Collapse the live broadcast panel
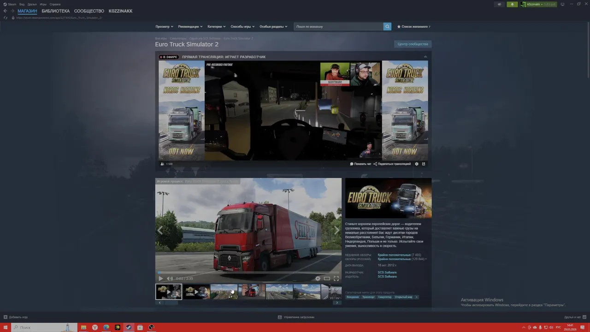This screenshot has height=332, width=590. pos(425,57)
